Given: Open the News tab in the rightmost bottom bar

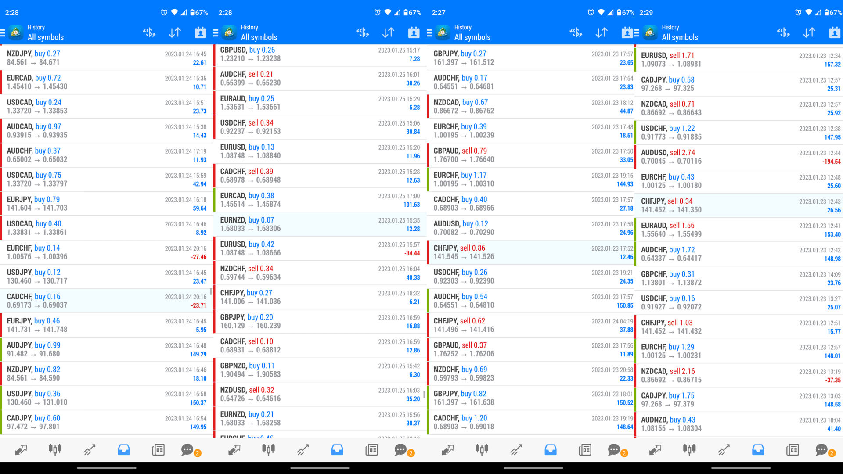Looking at the screenshot, I should 792,450.
